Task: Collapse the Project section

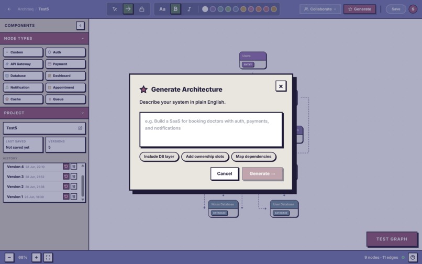Action: (x=82, y=113)
